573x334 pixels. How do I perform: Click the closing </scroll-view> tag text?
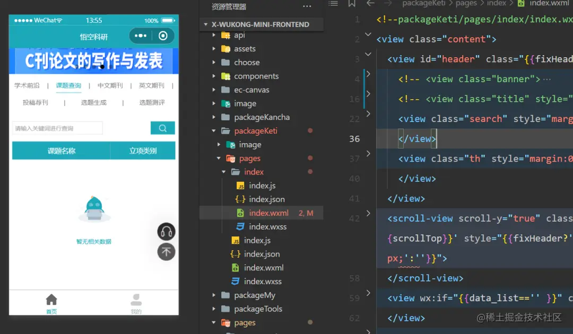tap(426, 278)
